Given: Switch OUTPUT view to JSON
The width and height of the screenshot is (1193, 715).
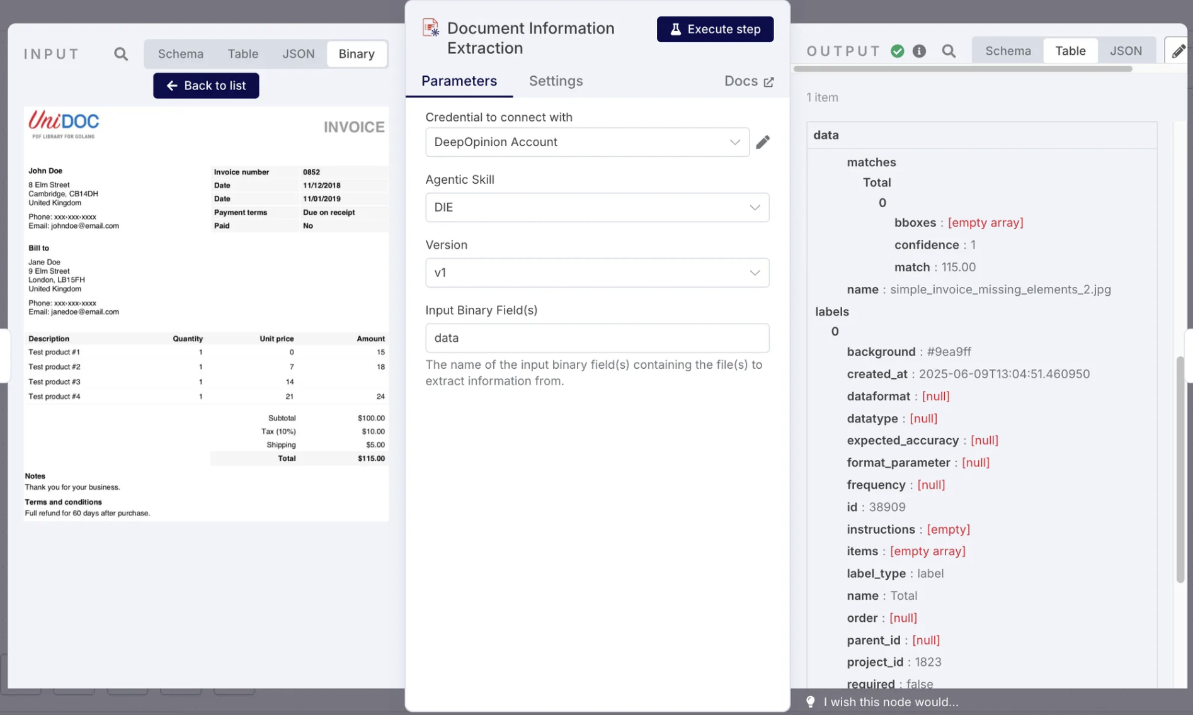Looking at the screenshot, I should click(x=1126, y=51).
